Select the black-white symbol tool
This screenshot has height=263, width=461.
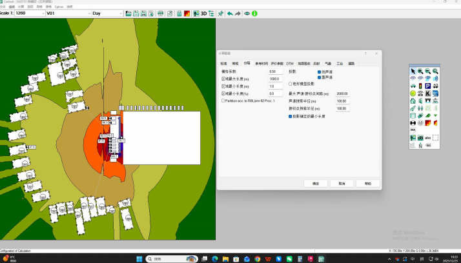tap(413, 123)
